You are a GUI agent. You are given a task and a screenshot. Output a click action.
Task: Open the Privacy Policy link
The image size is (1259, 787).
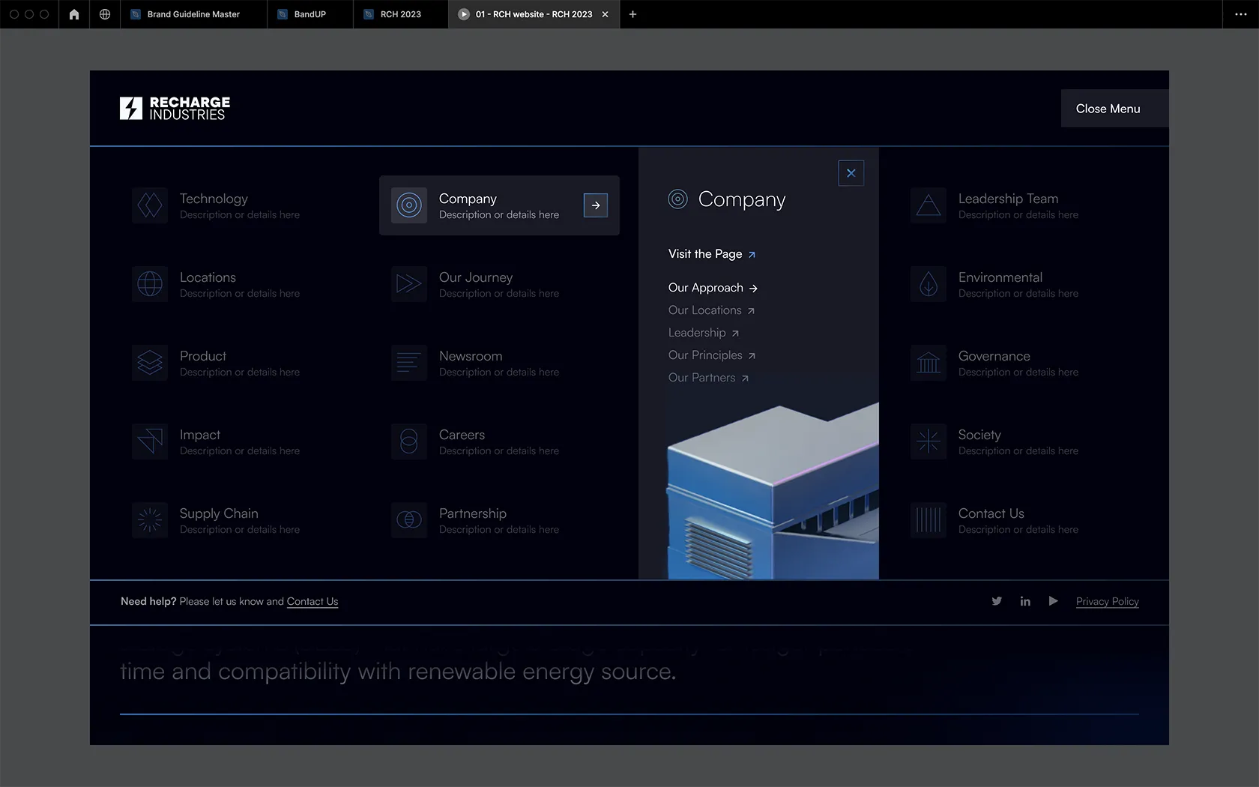click(1107, 601)
